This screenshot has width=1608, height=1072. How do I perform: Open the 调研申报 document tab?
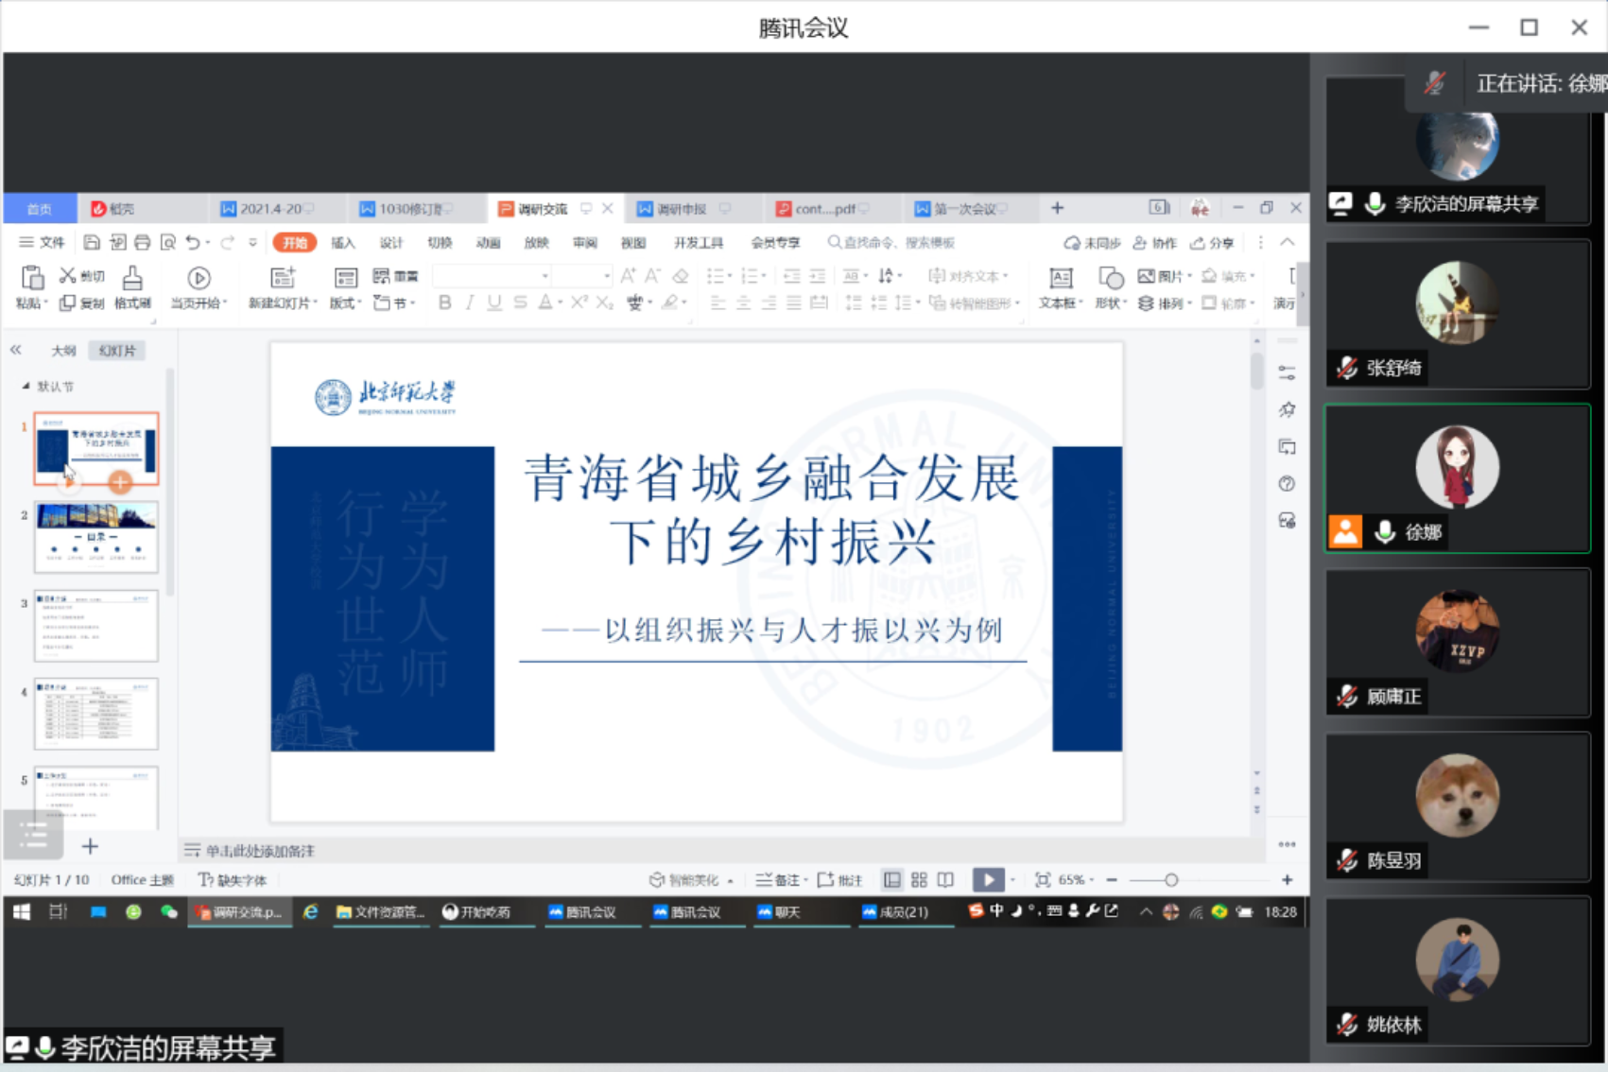tap(683, 208)
